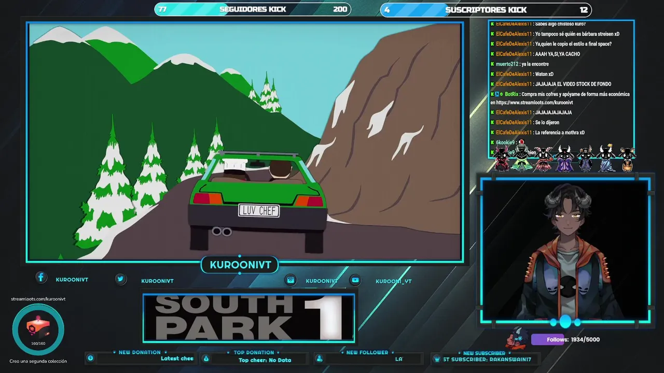Click the LUV CHEF license plate in video
Screen dimensions: 664x373
[259, 210]
